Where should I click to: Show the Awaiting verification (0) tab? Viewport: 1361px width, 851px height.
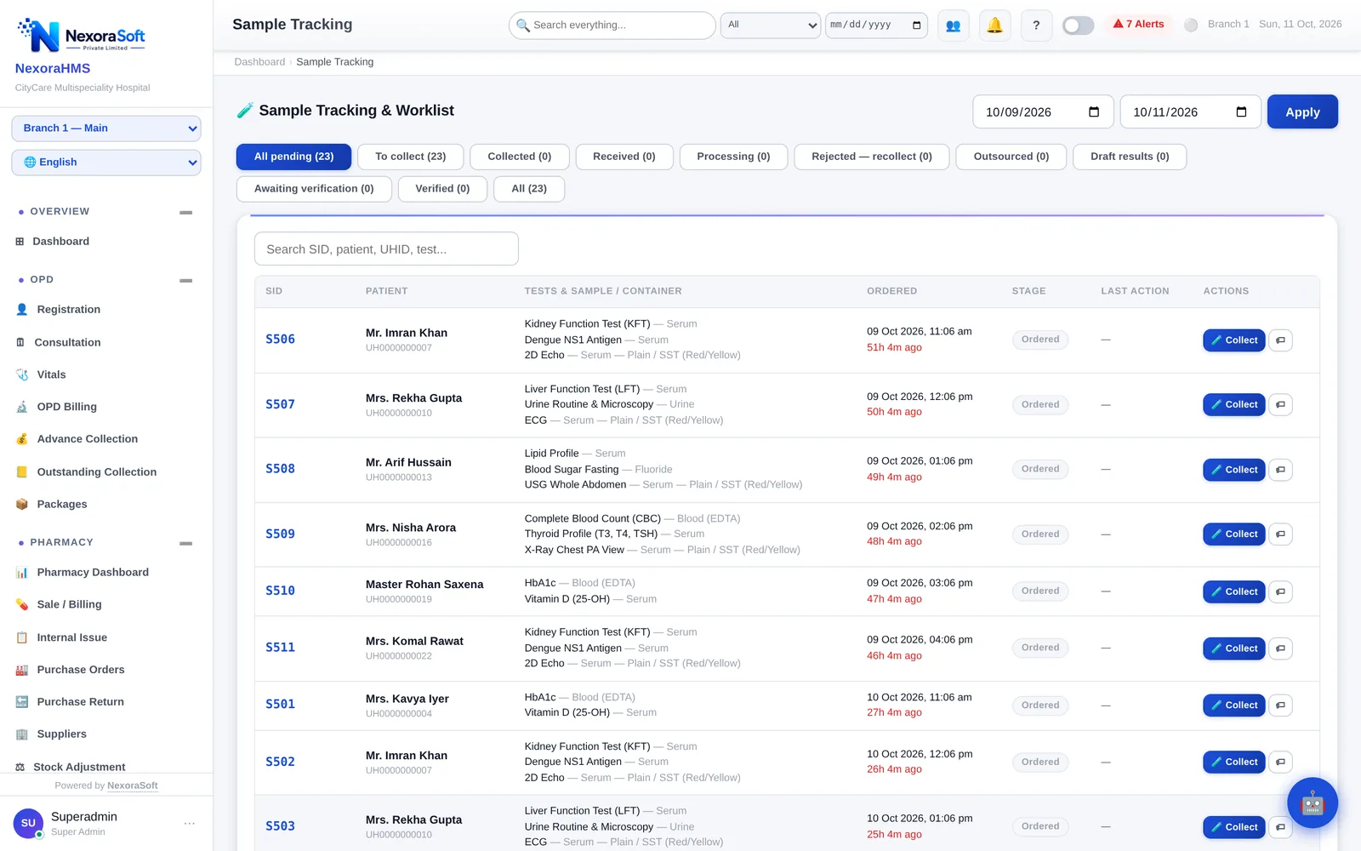[314, 189]
